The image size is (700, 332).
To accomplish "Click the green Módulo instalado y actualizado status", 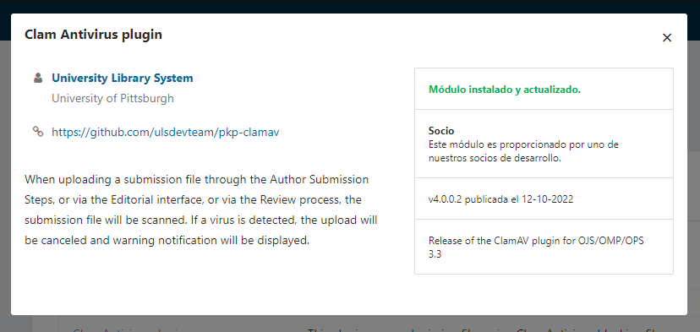I will click(505, 90).
